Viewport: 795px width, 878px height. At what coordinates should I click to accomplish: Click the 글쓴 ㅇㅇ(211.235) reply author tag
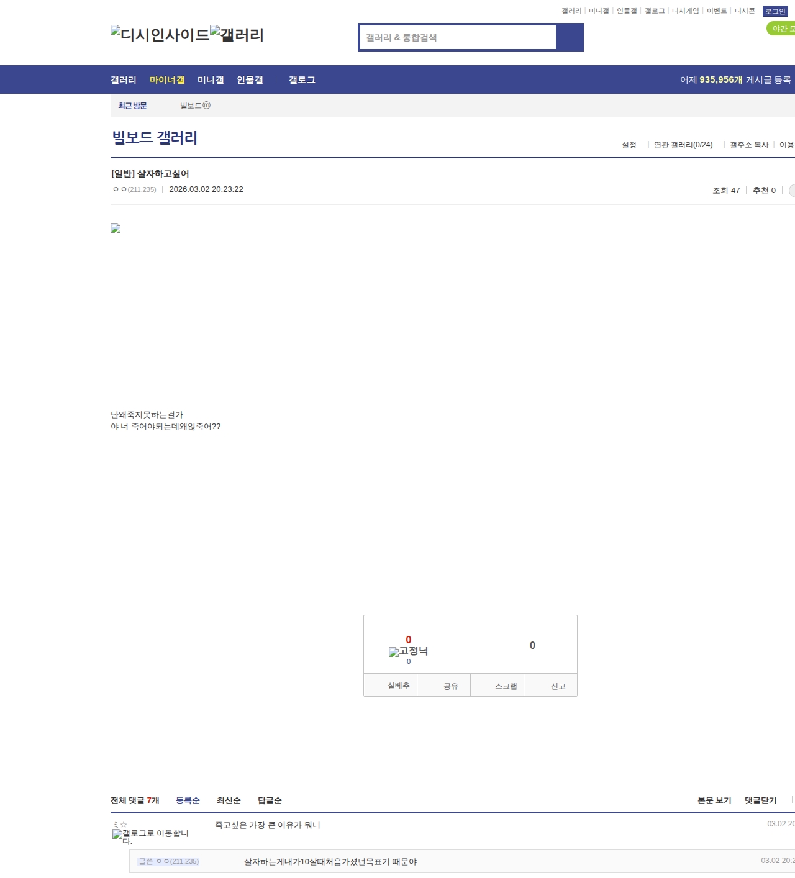pos(168,861)
